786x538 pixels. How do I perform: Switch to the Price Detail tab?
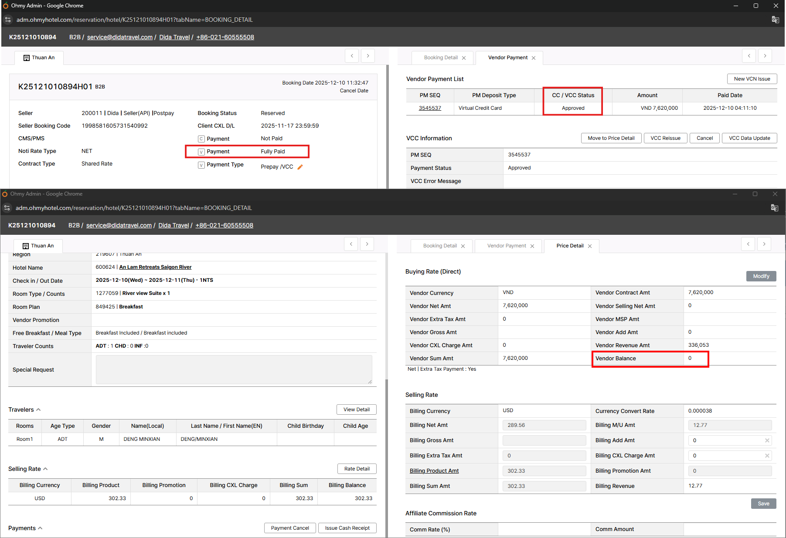tap(569, 246)
